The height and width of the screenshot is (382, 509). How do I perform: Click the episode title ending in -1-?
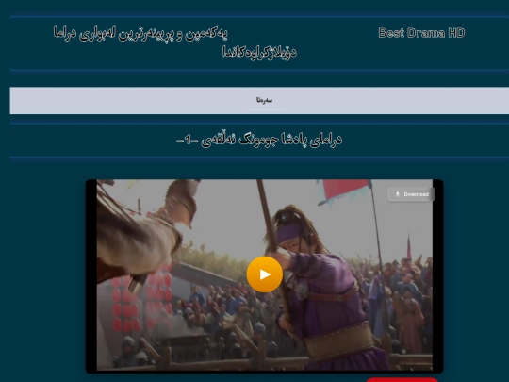pyautogui.click(x=259, y=140)
